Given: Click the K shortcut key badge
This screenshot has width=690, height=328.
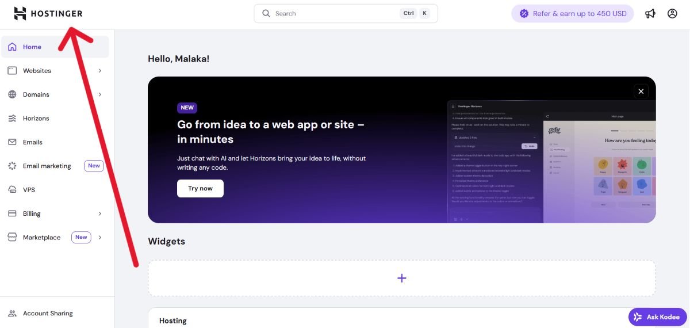Looking at the screenshot, I should [424, 13].
